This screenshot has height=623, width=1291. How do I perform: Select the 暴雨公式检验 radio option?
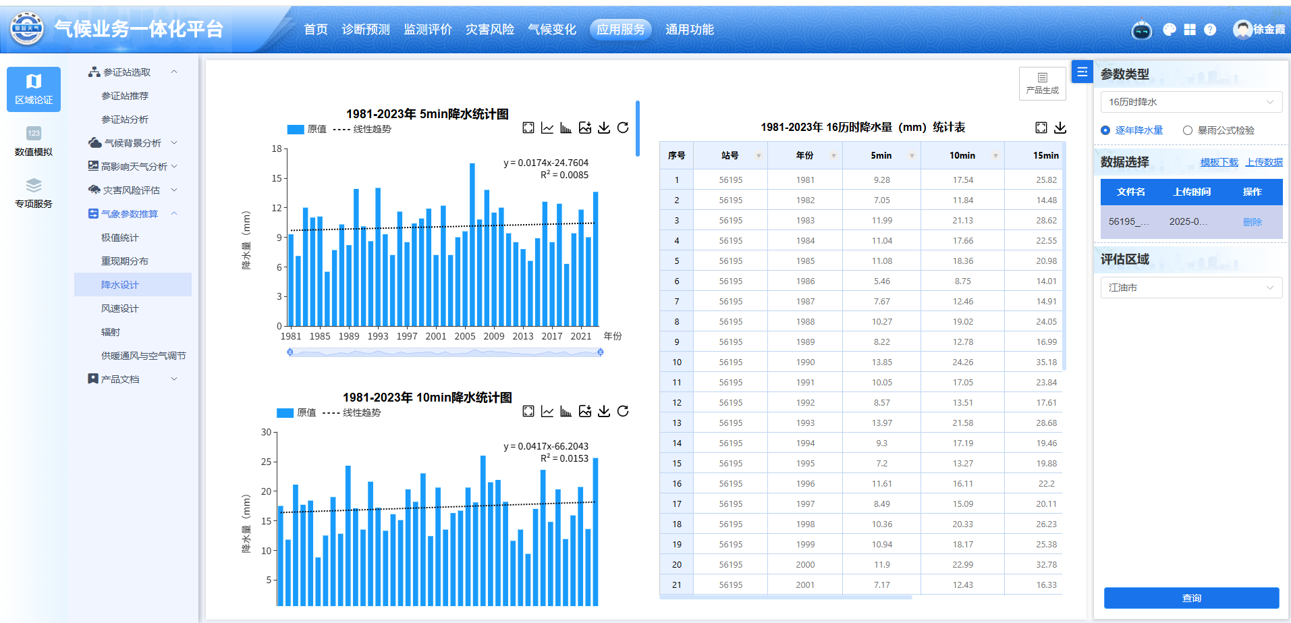tap(1188, 130)
